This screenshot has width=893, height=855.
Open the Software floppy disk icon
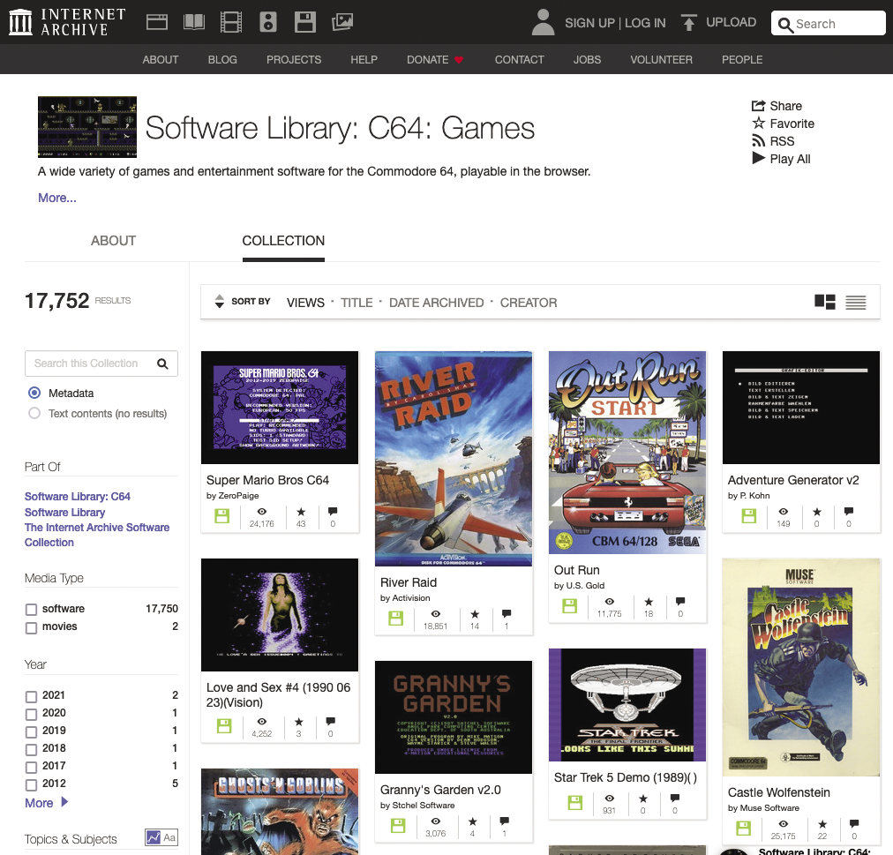pyautogui.click(x=305, y=22)
